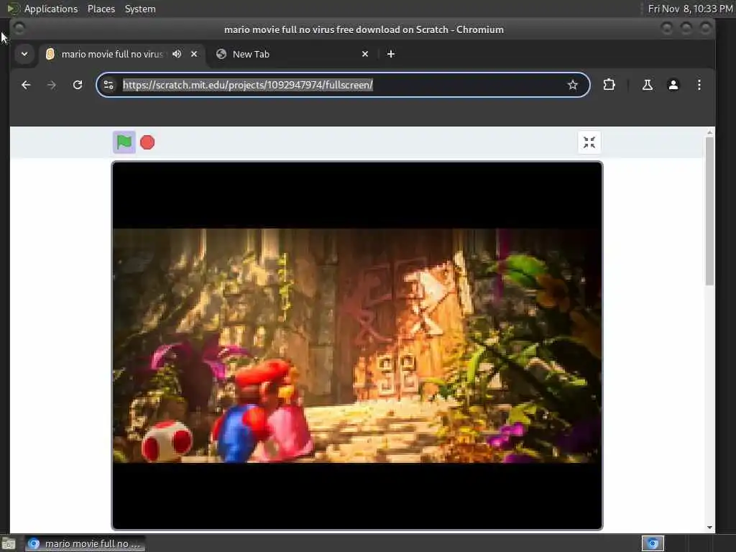Click the clock showing Fri Nov 8
The image size is (736, 552).
click(x=690, y=9)
